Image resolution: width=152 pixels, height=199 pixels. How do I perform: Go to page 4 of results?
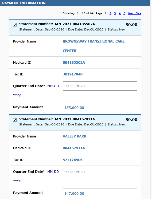120,13
